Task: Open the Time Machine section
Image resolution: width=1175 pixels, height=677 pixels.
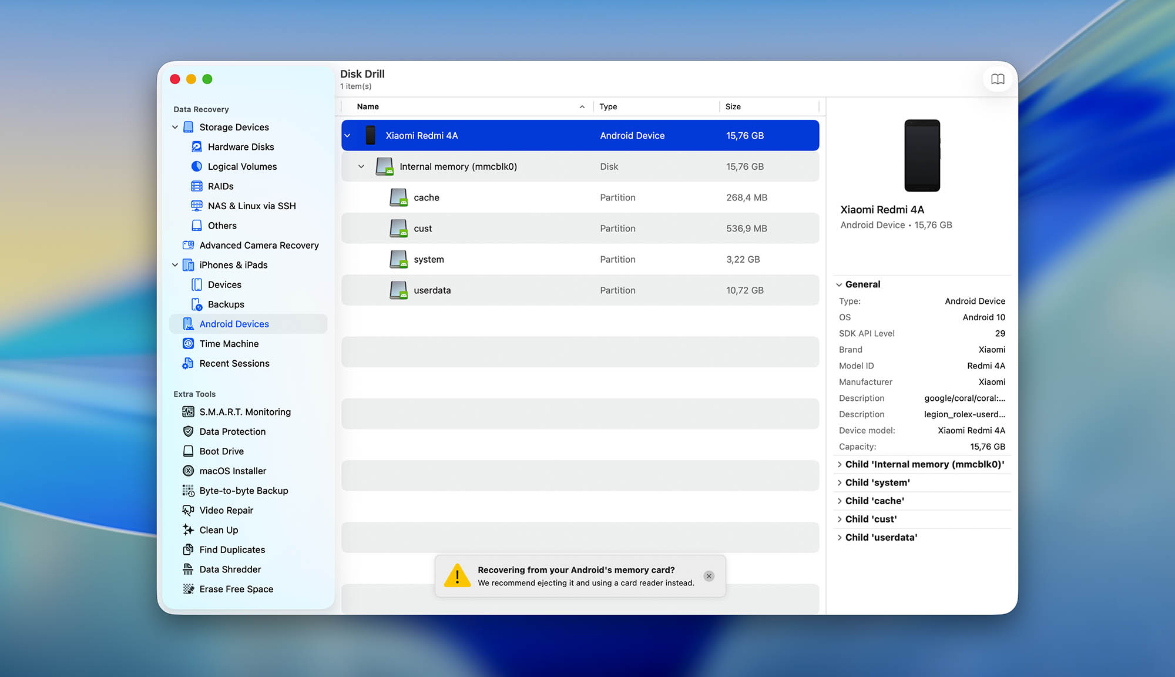Action: click(228, 343)
